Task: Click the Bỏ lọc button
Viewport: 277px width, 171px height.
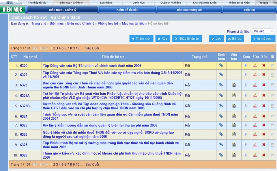Action: pos(234,39)
